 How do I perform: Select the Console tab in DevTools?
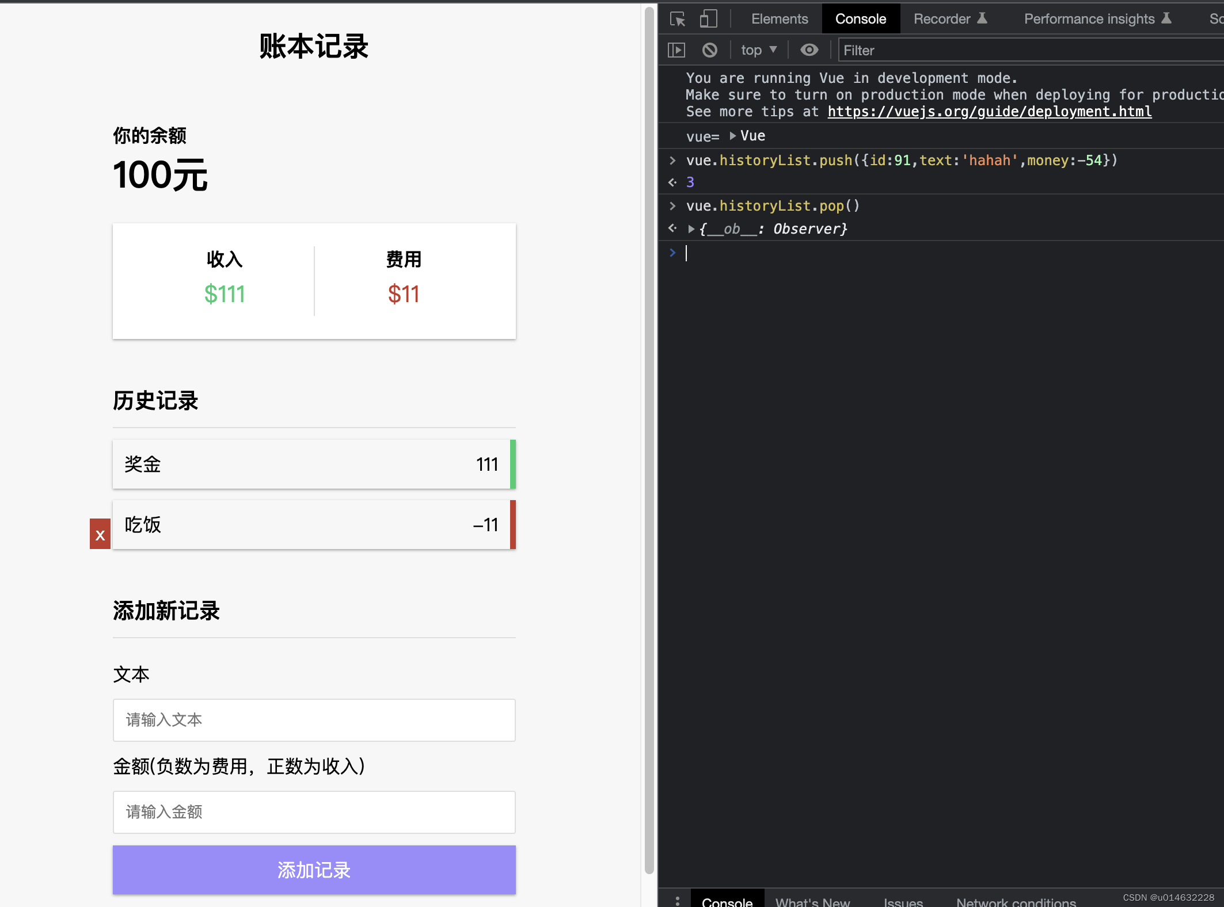[860, 18]
